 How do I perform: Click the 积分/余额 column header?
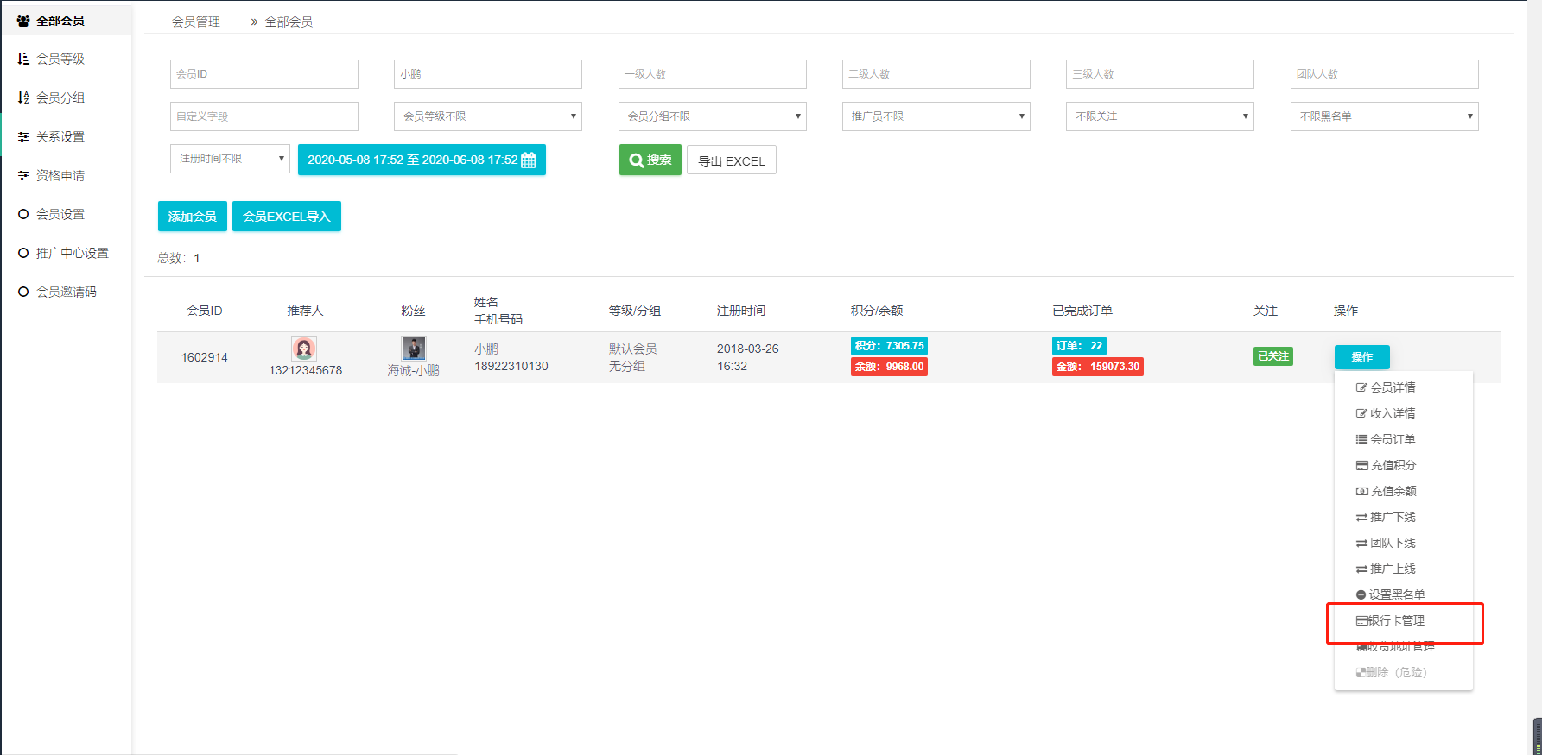[x=877, y=311]
